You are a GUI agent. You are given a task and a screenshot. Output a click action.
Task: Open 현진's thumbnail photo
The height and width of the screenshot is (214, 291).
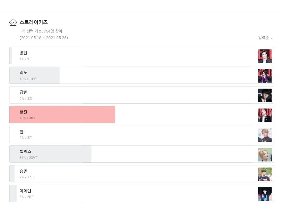(265, 115)
